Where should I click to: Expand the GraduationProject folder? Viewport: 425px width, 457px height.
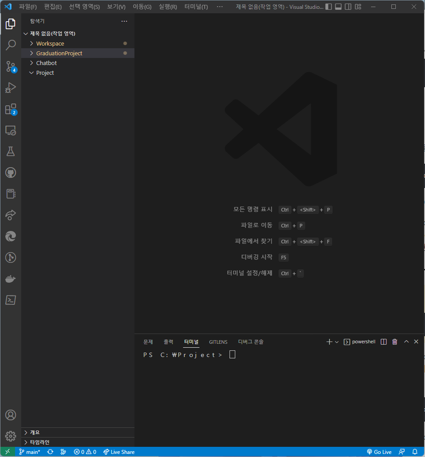coord(31,54)
